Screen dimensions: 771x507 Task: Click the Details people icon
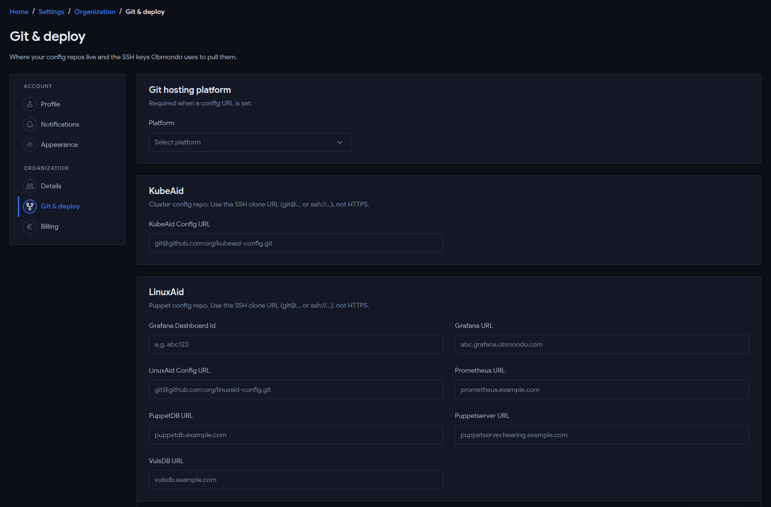click(30, 186)
